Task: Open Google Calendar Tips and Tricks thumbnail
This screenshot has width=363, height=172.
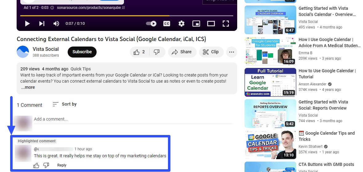Action: click(270, 145)
